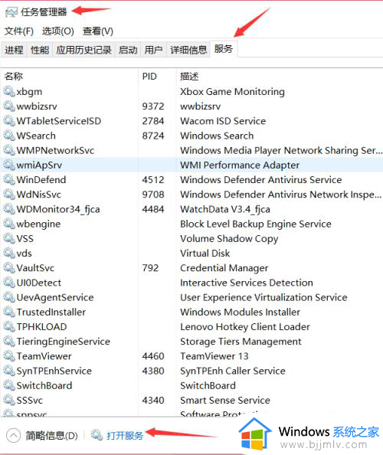Screen dimensions: 383x455
Task: Click the Credential Manager description
Action: point(224,268)
